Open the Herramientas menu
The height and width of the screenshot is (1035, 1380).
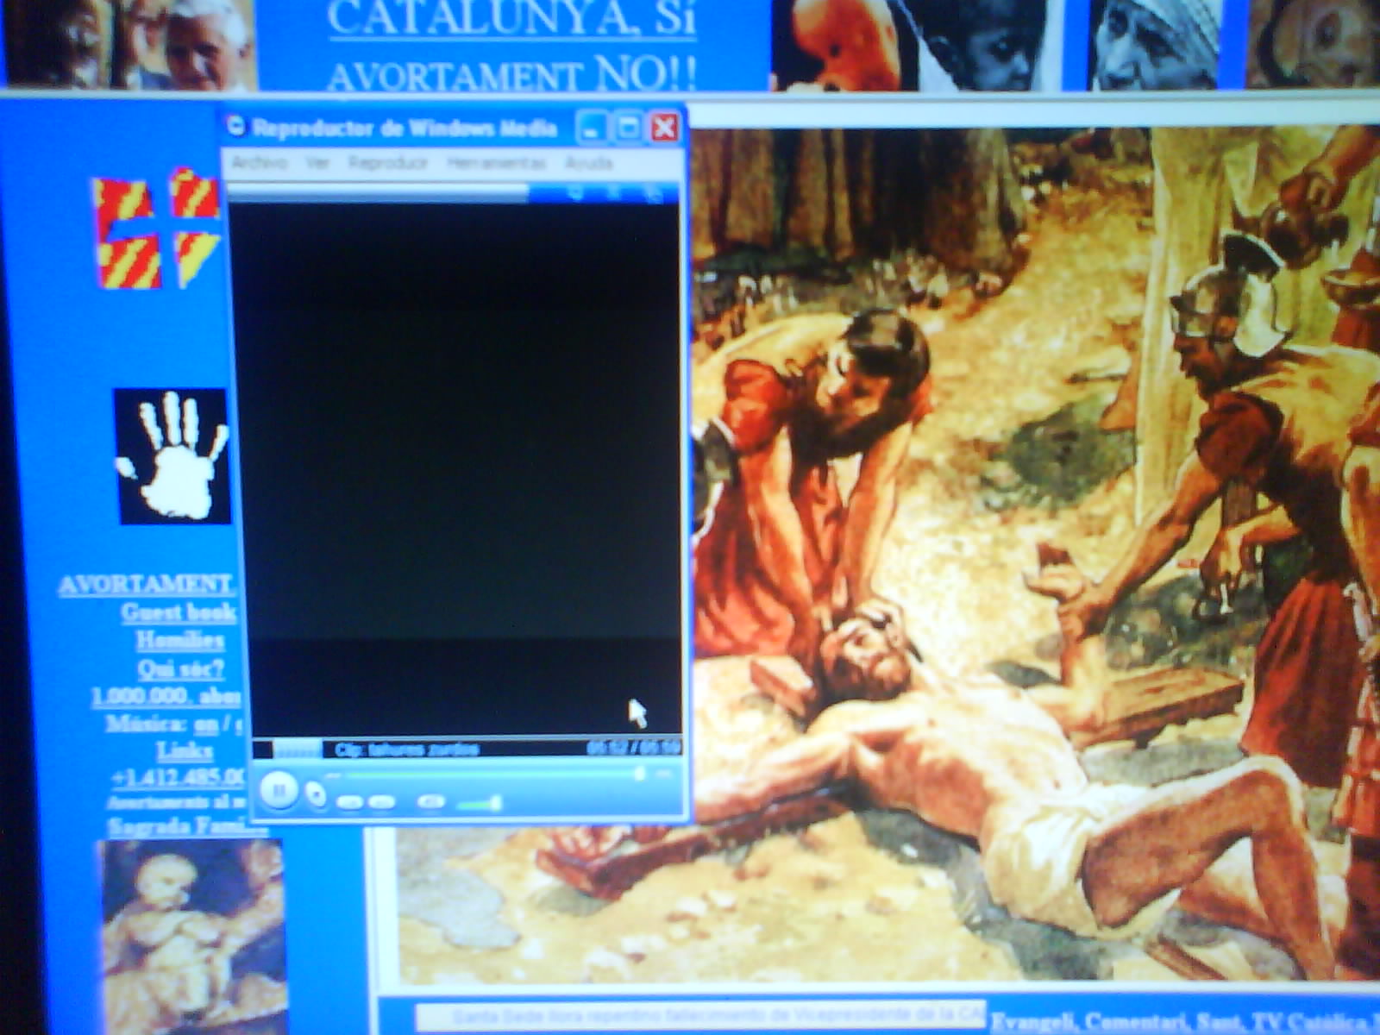496,162
